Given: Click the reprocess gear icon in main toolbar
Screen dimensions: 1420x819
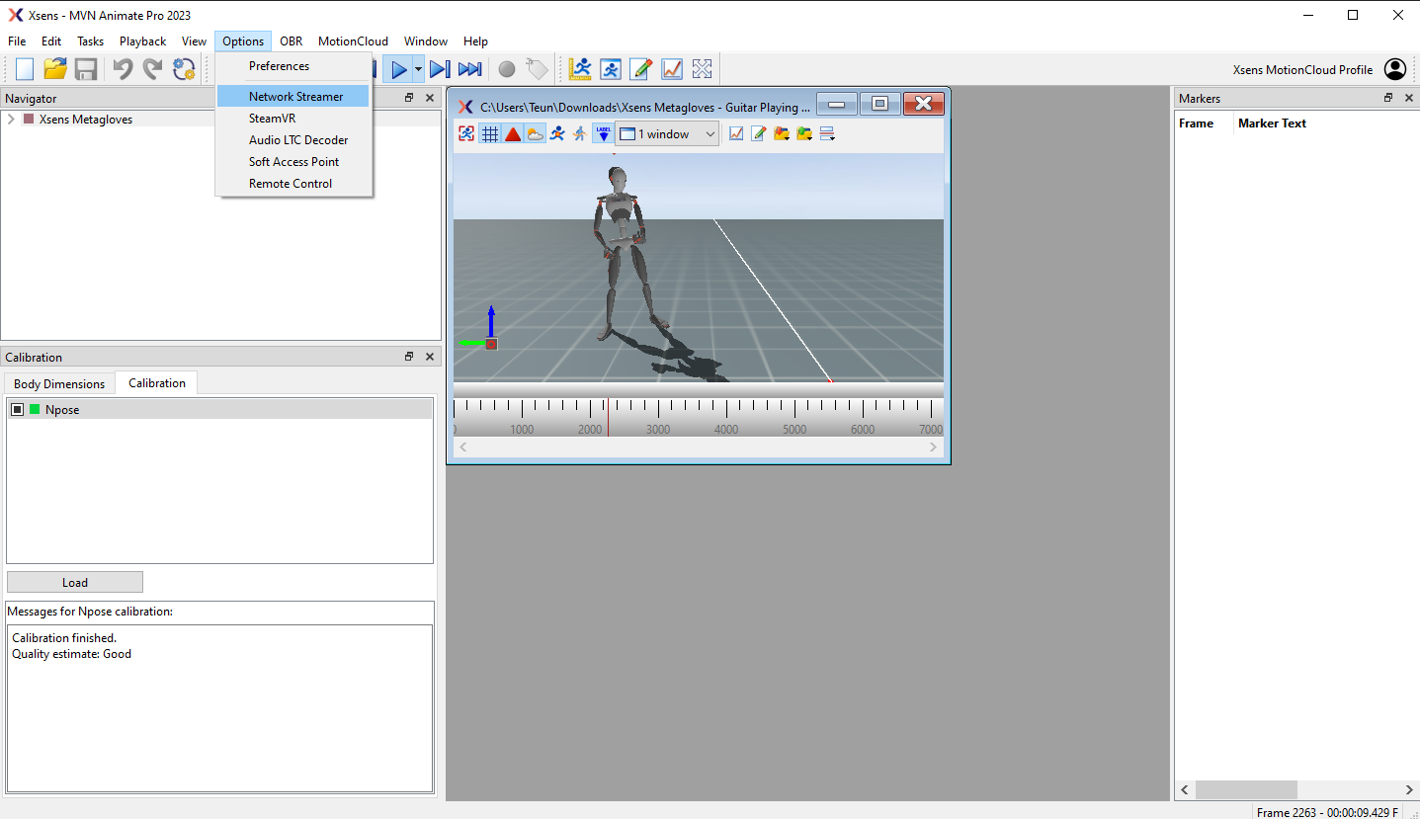Looking at the screenshot, I should point(184,69).
